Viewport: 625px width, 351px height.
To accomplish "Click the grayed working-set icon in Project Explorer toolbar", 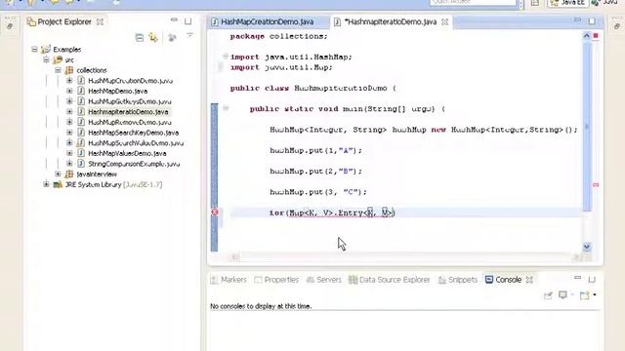I will click(172, 38).
